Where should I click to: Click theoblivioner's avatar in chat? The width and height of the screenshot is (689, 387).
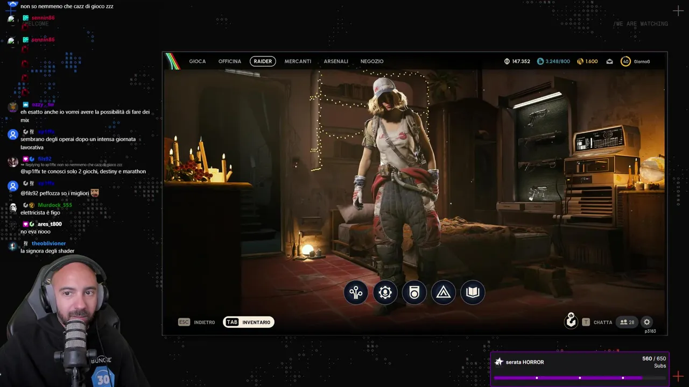pyautogui.click(x=13, y=246)
